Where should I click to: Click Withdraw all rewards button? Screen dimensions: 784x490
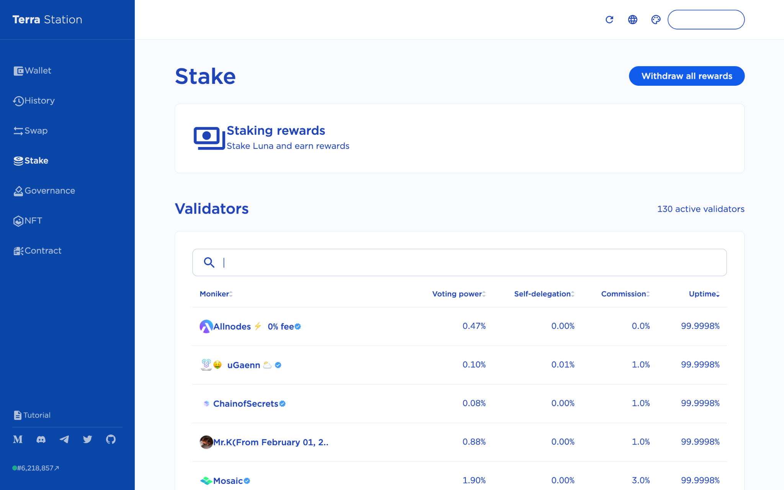click(687, 76)
